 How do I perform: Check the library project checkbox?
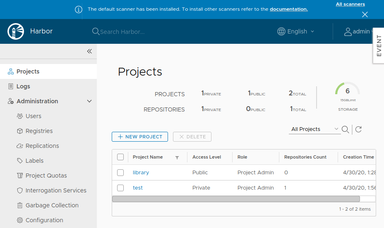(x=120, y=173)
